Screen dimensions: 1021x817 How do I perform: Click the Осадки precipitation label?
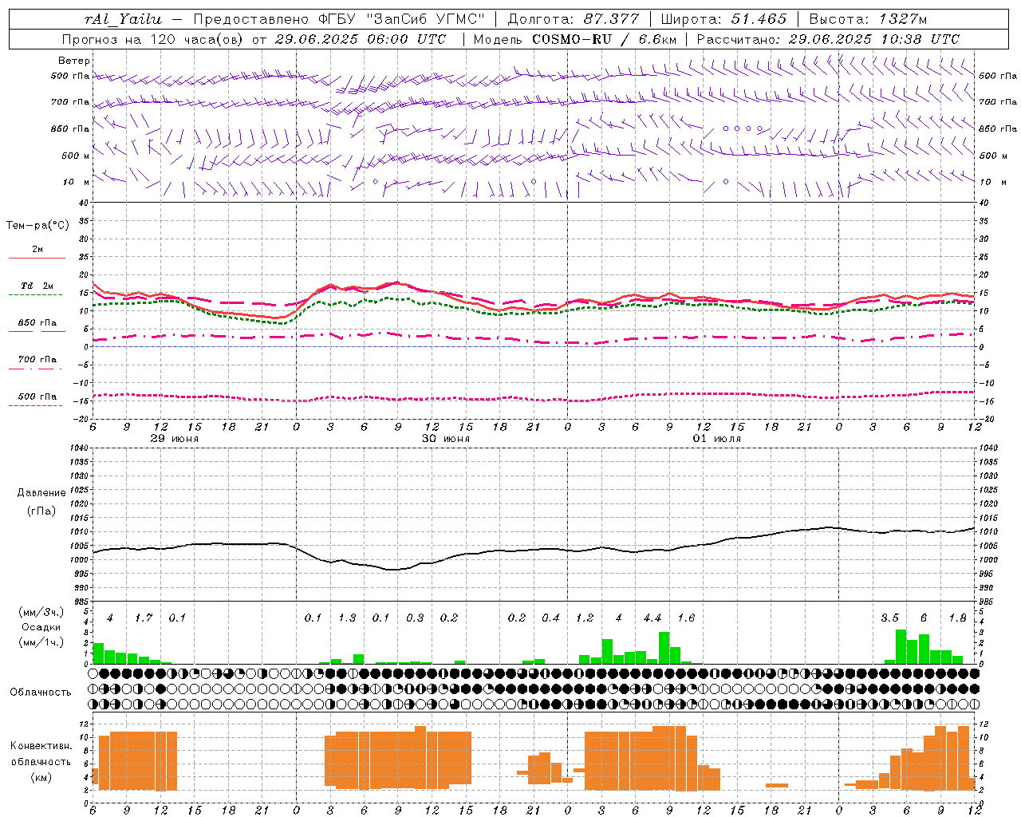pos(41,627)
